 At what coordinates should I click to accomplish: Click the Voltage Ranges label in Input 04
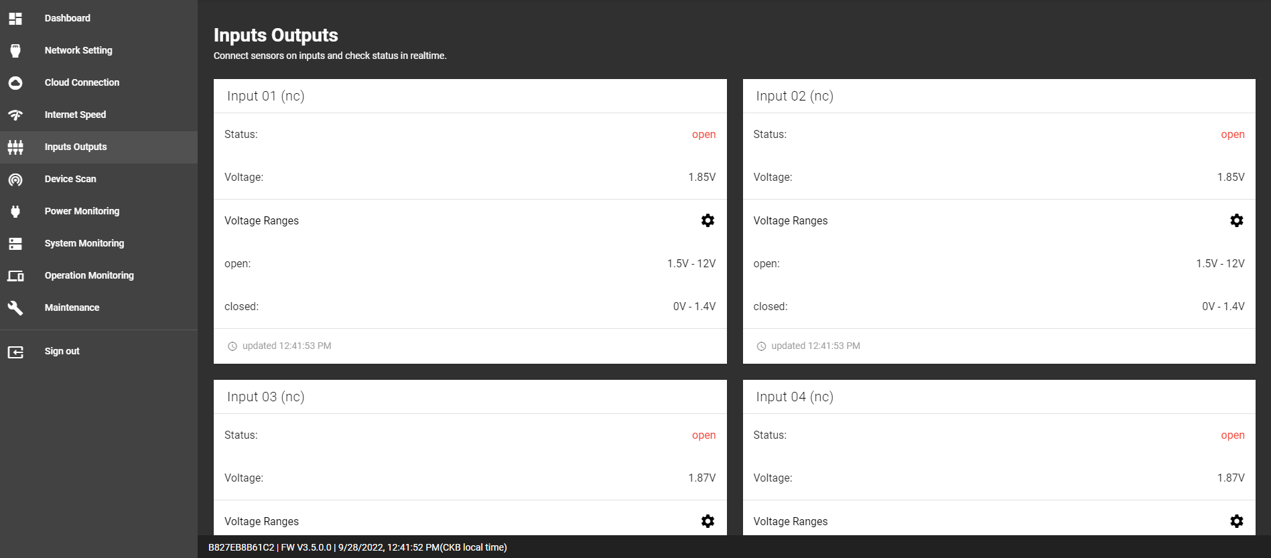click(x=791, y=522)
